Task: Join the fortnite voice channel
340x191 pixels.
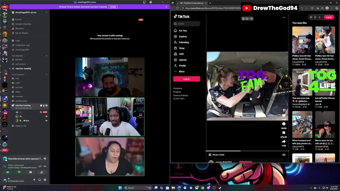Action: coord(19,87)
